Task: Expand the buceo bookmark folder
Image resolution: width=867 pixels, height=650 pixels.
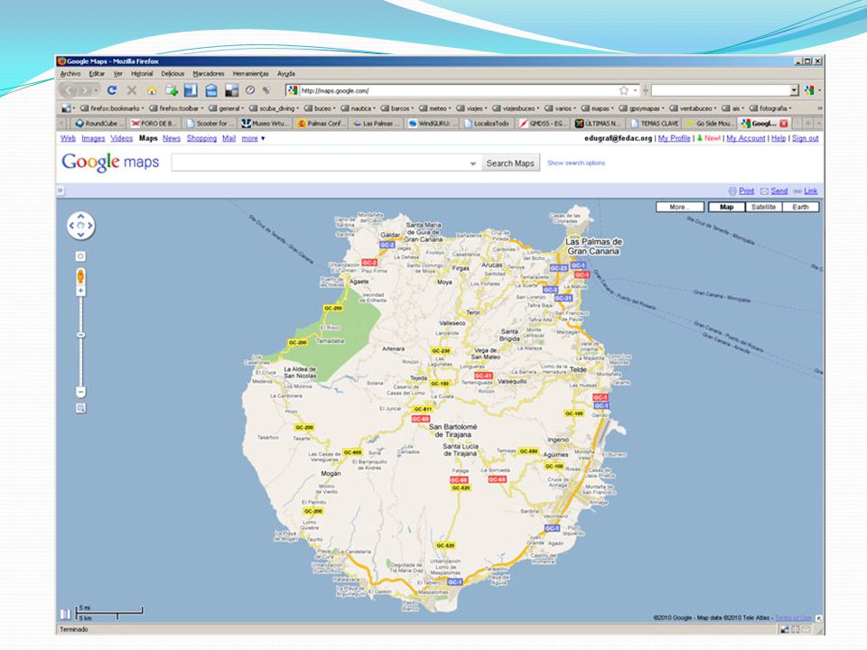Action: (x=319, y=108)
